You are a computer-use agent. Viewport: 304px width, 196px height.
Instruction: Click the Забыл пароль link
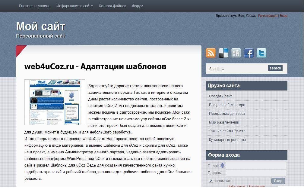click(x=237, y=186)
